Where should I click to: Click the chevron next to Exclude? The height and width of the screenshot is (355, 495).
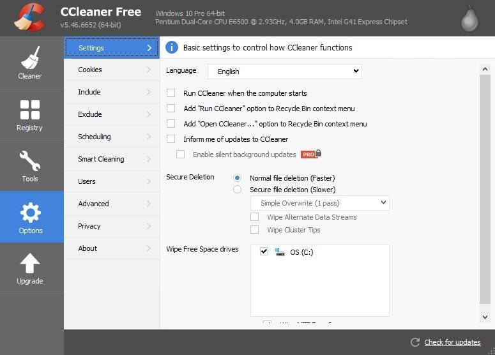[149, 114]
